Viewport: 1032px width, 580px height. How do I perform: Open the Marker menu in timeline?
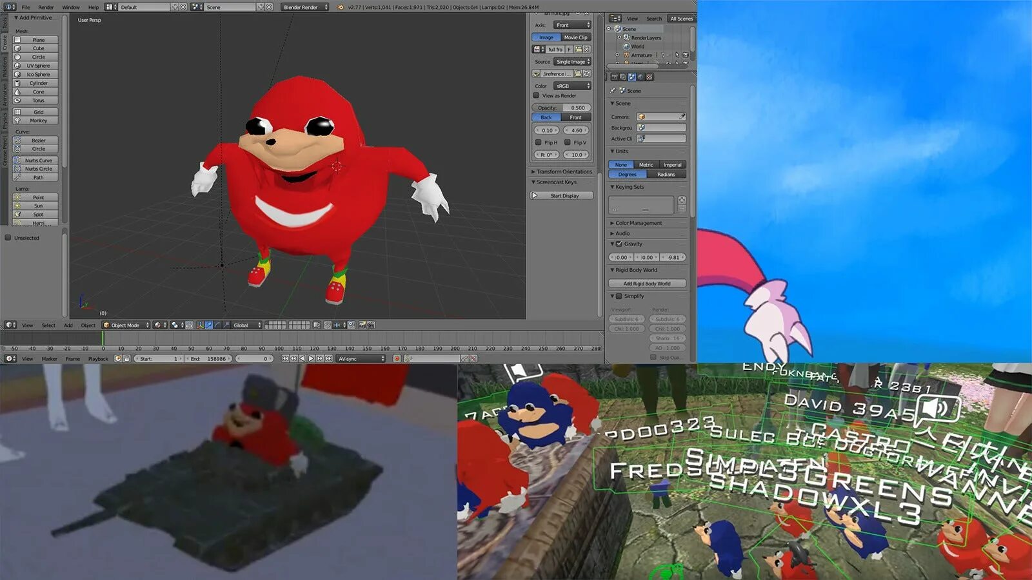coord(50,359)
